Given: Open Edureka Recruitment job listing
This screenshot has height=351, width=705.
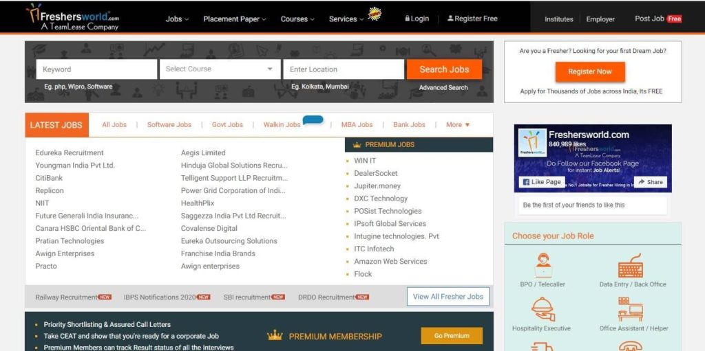Looking at the screenshot, I should (70, 152).
